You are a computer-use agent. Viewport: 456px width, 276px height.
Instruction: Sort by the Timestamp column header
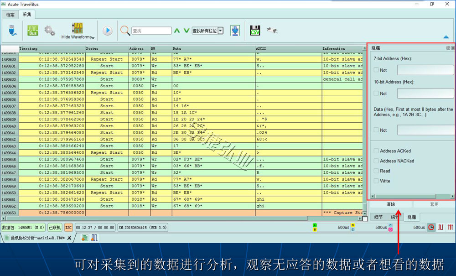point(52,48)
